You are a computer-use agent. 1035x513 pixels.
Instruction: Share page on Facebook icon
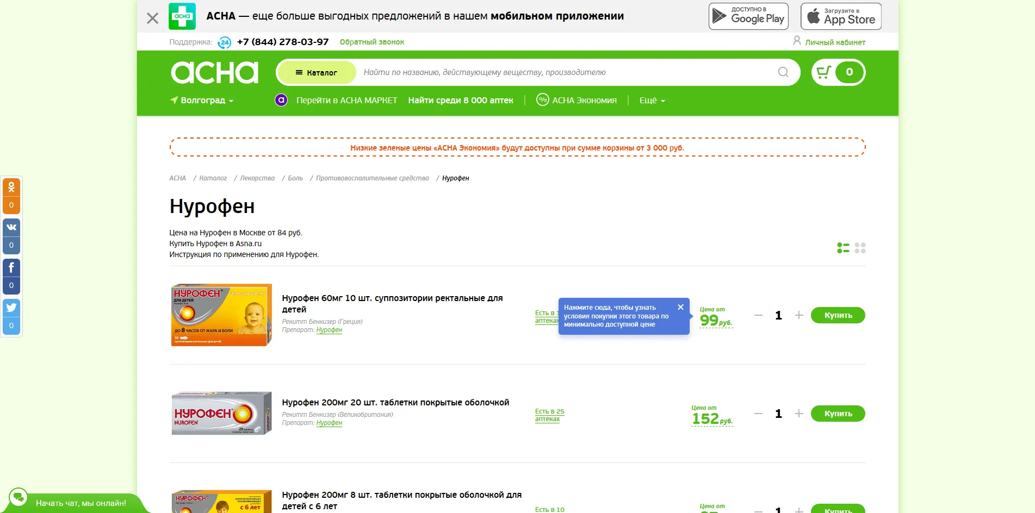pyautogui.click(x=11, y=268)
